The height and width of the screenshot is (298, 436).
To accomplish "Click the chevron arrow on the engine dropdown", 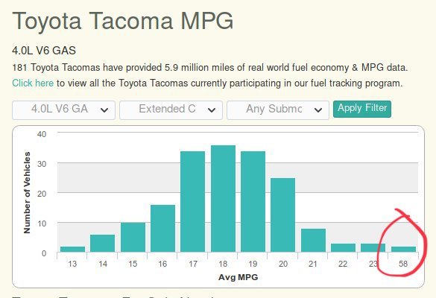I will click(104, 110).
